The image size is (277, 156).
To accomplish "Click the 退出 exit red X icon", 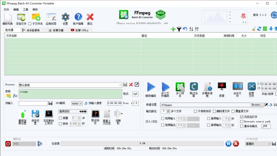I will pyautogui.click(x=90, y=17).
